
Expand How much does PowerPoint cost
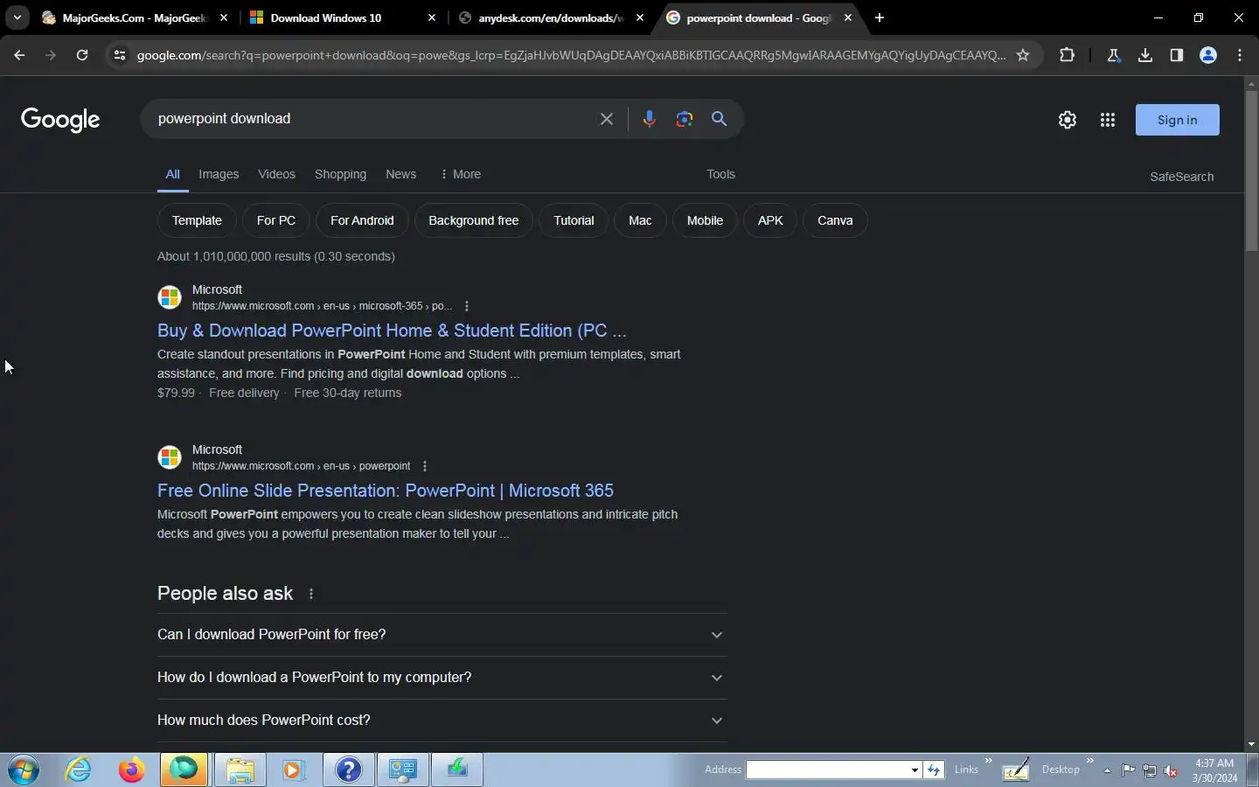442,721
